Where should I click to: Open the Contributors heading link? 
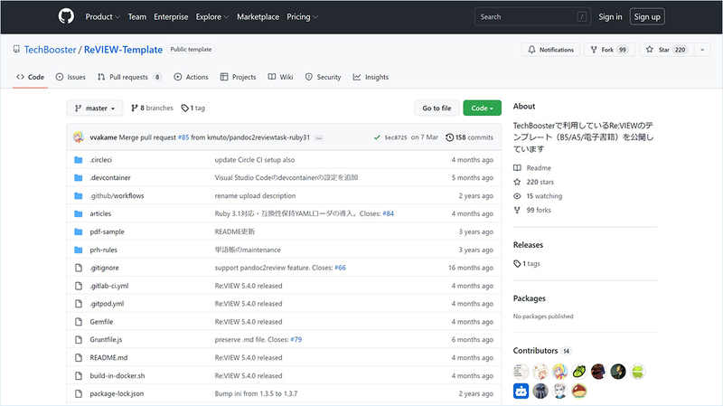tap(541, 351)
